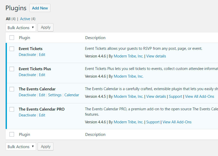Viewport: 218px width, 156px height.
Task: Open the Calendar link under The Events Calendar
Action: pos(72,95)
